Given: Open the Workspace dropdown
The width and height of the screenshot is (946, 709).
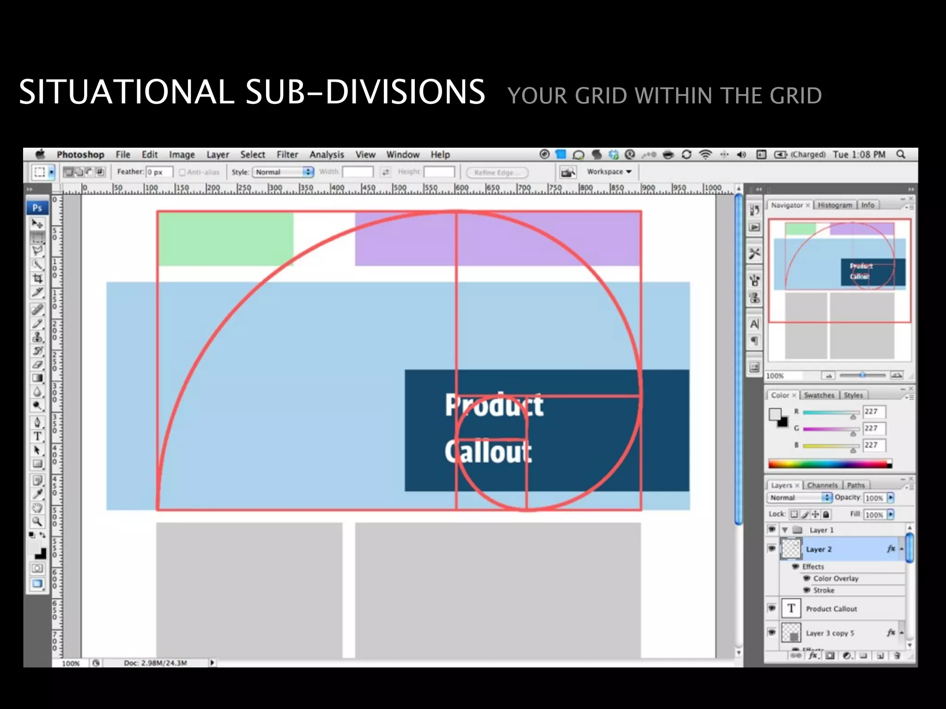Looking at the screenshot, I should pos(609,172).
